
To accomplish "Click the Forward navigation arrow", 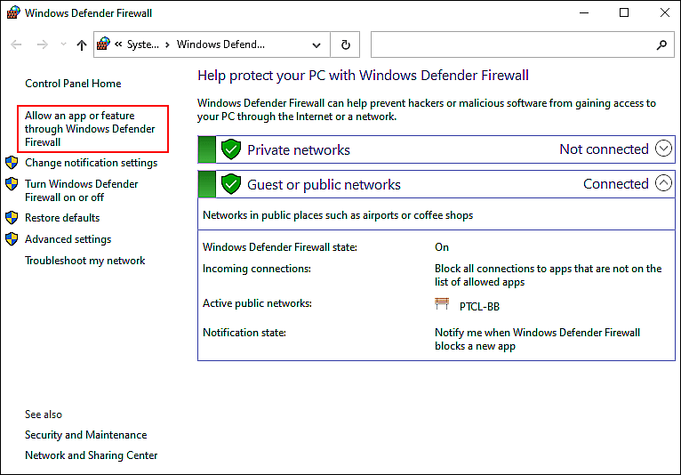I will pos(42,44).
